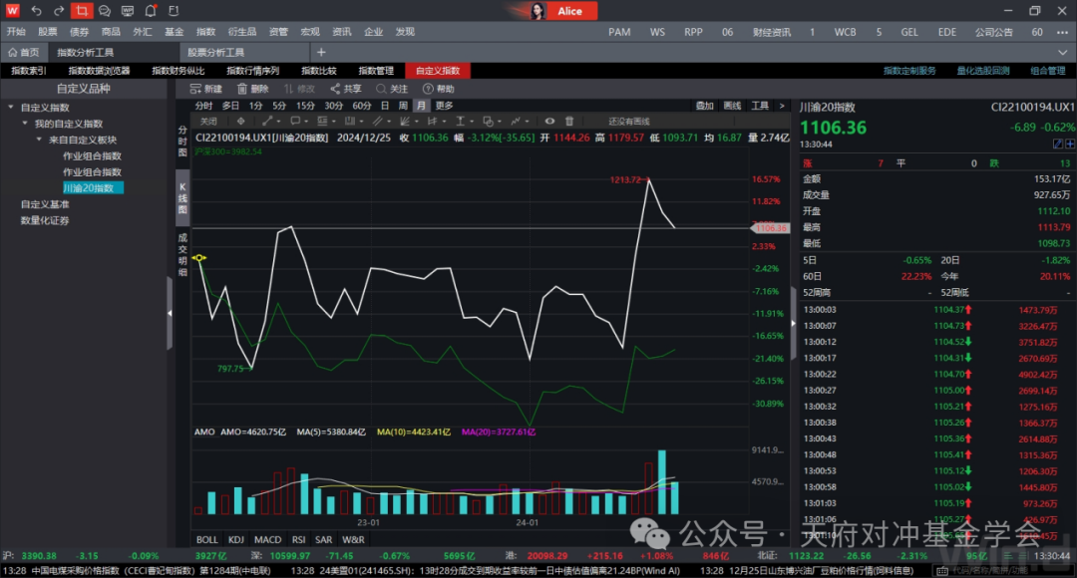The width and height of the screenshot is (1077, 578).
Task: Collapse the 来自自定义板块 tree node
Action: 39,140
